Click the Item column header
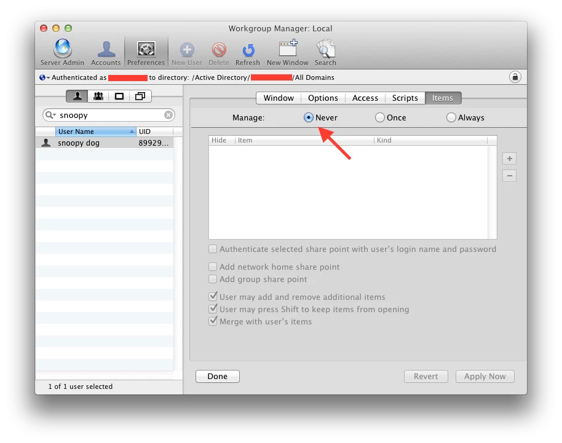The width and height of the screenshot is (562, 443). [x=304, y=140]
